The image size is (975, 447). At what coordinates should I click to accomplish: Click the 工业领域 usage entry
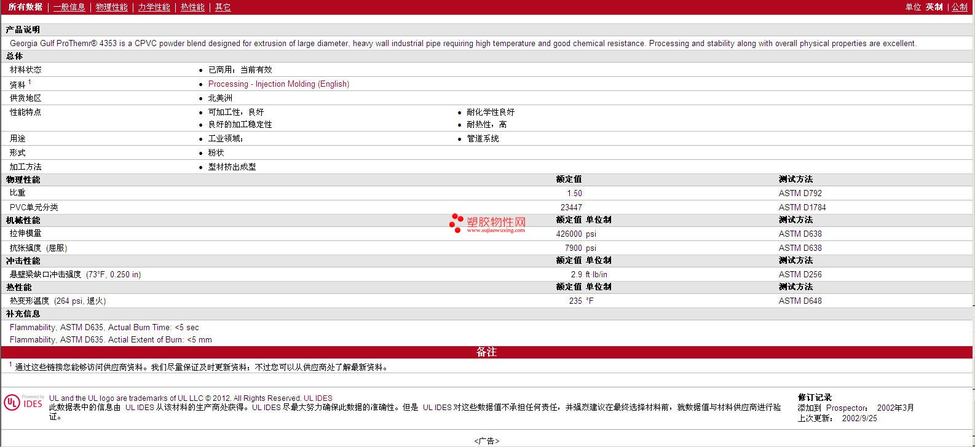click(226, 139)
